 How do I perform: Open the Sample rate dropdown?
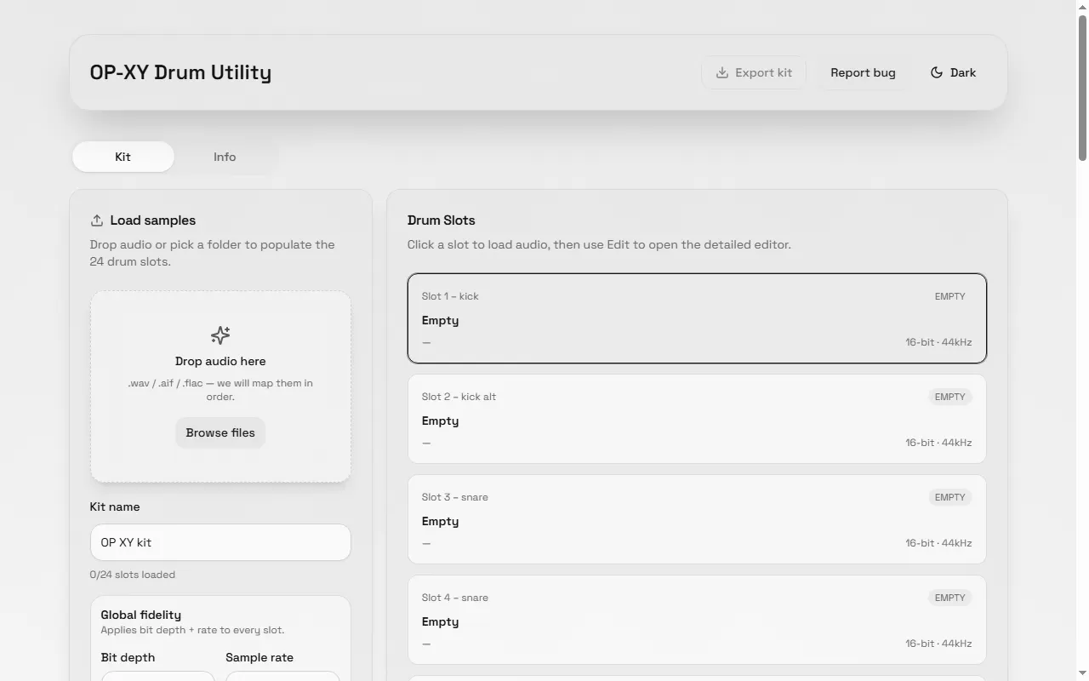(282, 676)
